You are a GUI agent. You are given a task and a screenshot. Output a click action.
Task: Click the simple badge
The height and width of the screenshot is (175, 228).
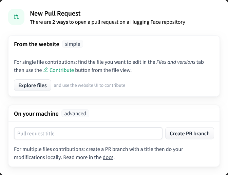pyautogui.click(x=73, y=44)
